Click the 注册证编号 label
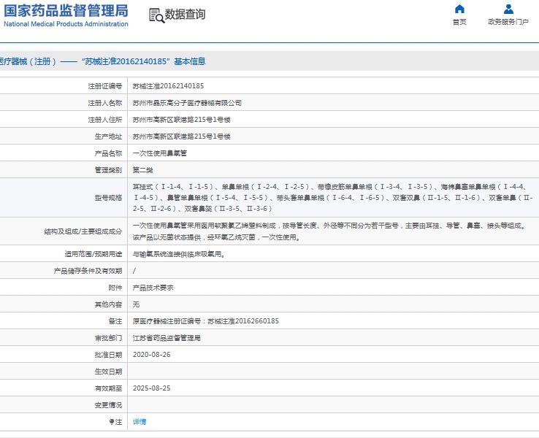This screenshot has width=539, height=438. 105,86
